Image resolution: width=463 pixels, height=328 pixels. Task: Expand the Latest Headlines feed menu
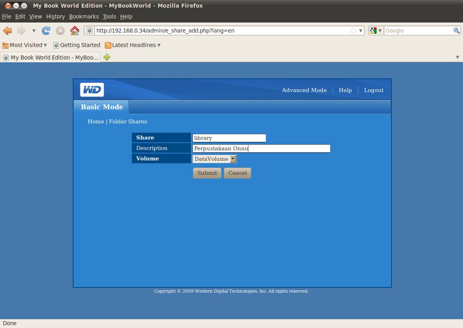[133, 45]
